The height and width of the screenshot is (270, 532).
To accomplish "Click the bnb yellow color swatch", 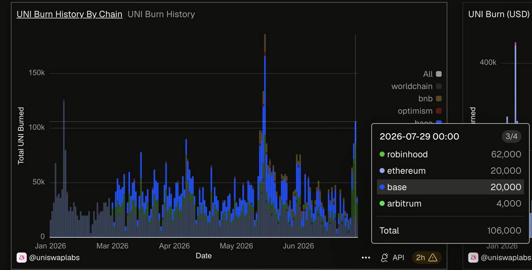I will point(438,99).
